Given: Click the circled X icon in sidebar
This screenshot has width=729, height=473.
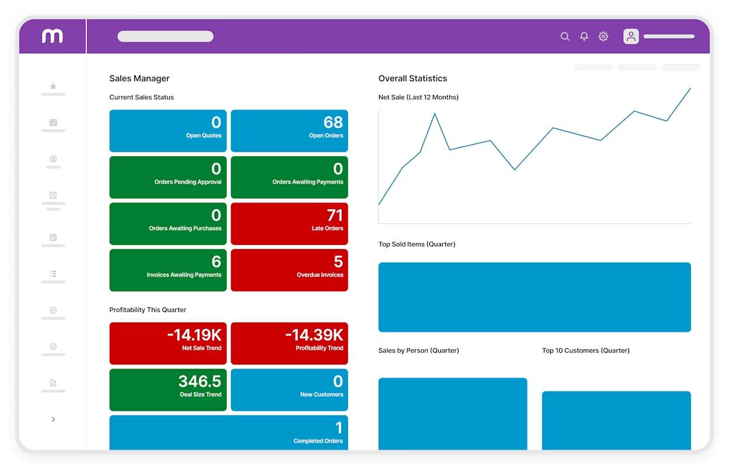Looking at the screenshot, I should coord(53,310).
